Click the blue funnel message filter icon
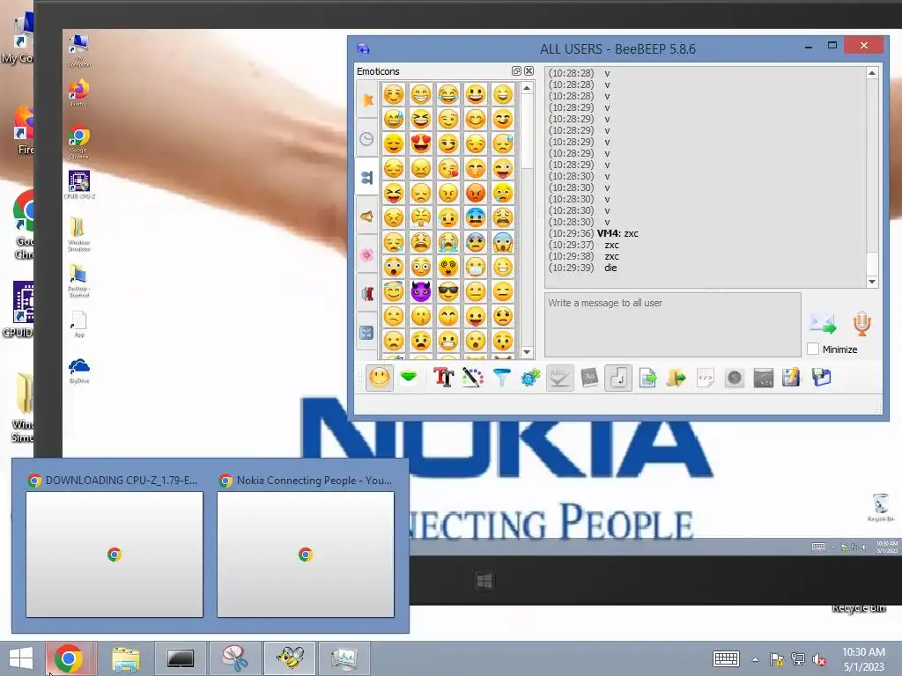The height and width of the screenshot is (676, 902). pyautogui.click(x=502, y=378)
